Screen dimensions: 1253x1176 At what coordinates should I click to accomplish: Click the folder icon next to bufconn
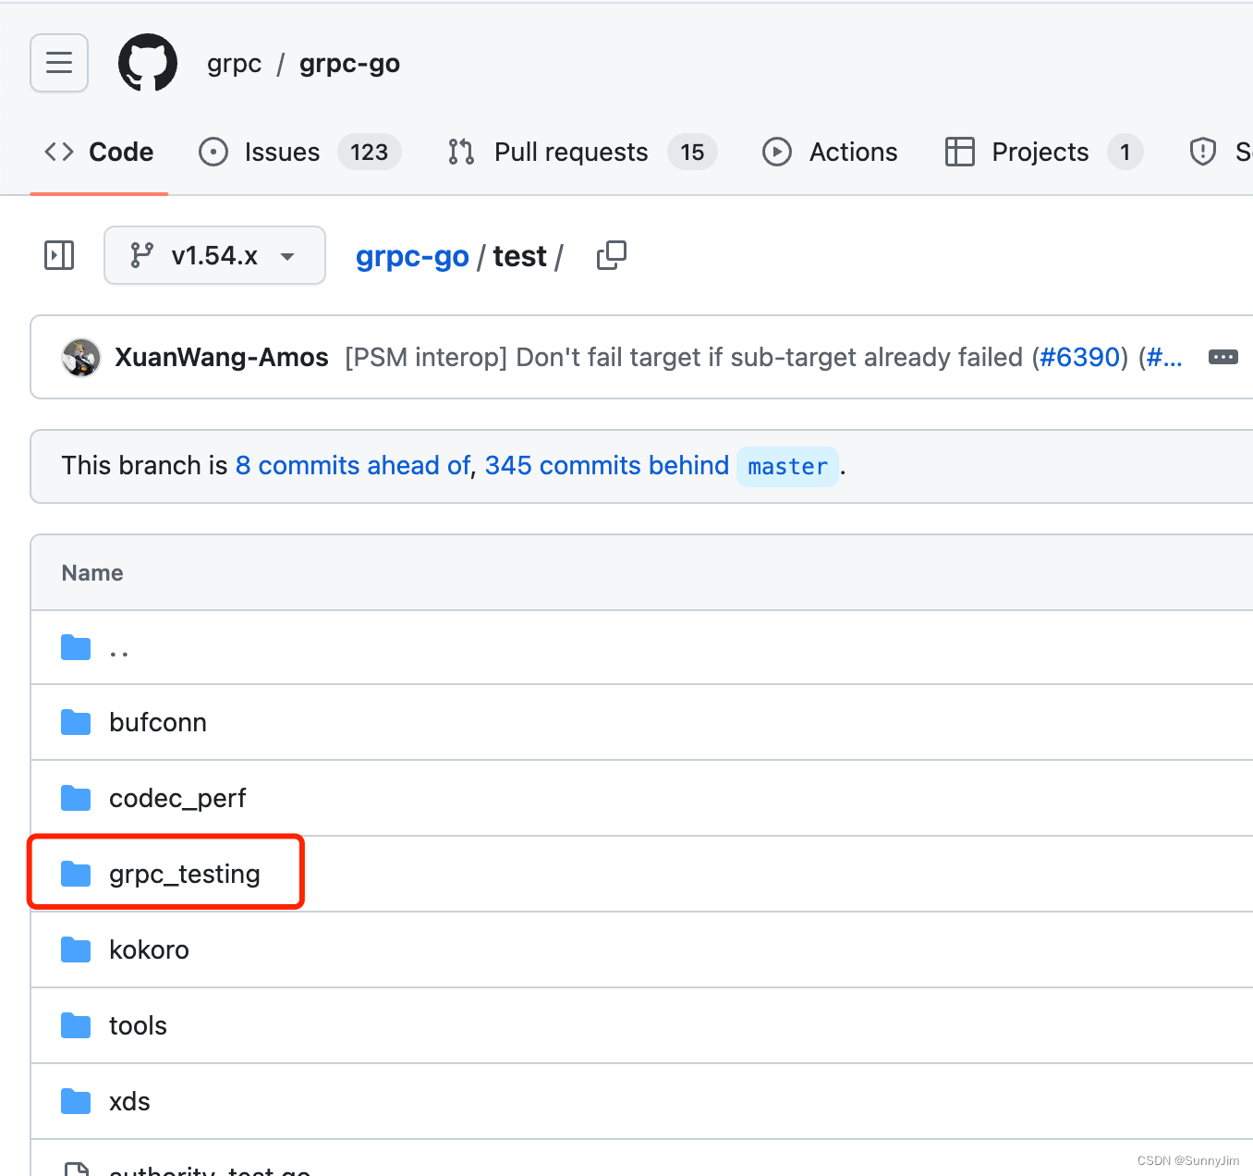coord(76,722)
